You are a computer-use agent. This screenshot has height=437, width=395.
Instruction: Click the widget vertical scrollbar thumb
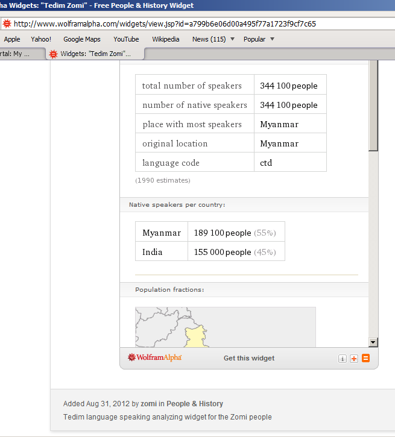point(373,106)
